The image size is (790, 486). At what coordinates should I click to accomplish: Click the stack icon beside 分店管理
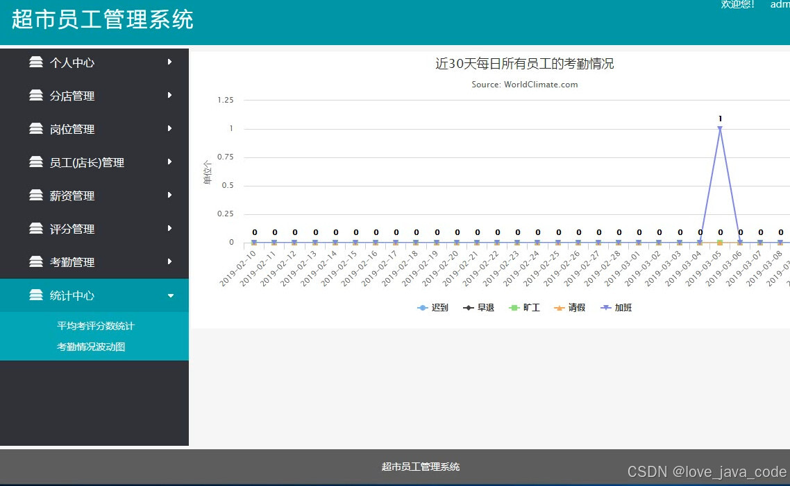(x=36, y=95)
